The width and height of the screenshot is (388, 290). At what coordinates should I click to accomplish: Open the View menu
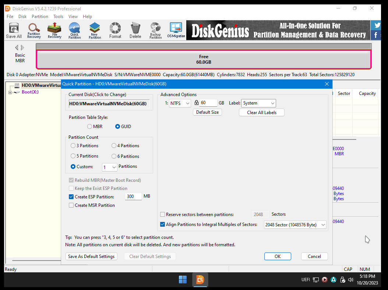coord(73,17)
